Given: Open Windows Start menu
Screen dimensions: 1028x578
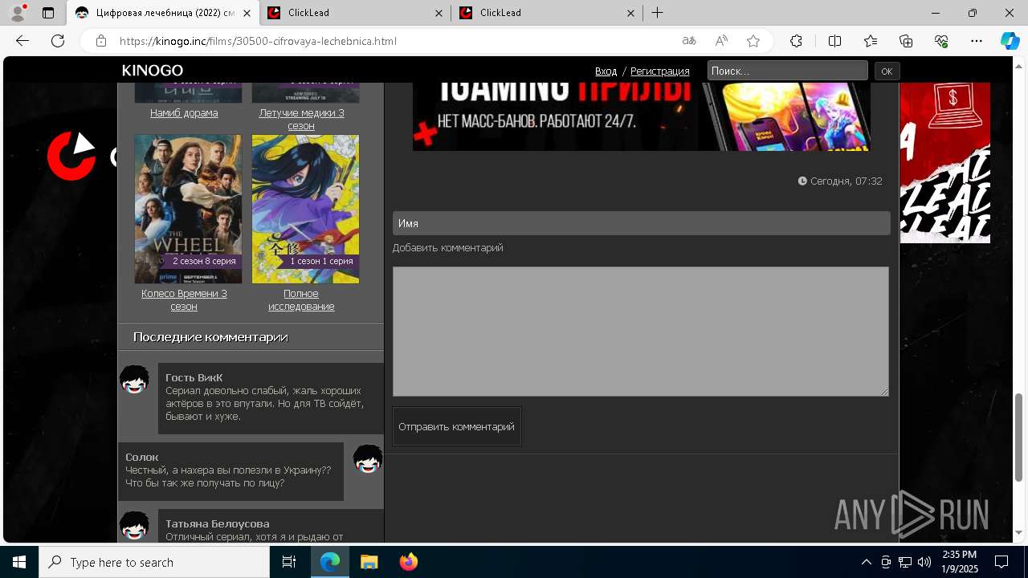Looking at the screenshot, I should pyautogui.click(x=19, y=562).
